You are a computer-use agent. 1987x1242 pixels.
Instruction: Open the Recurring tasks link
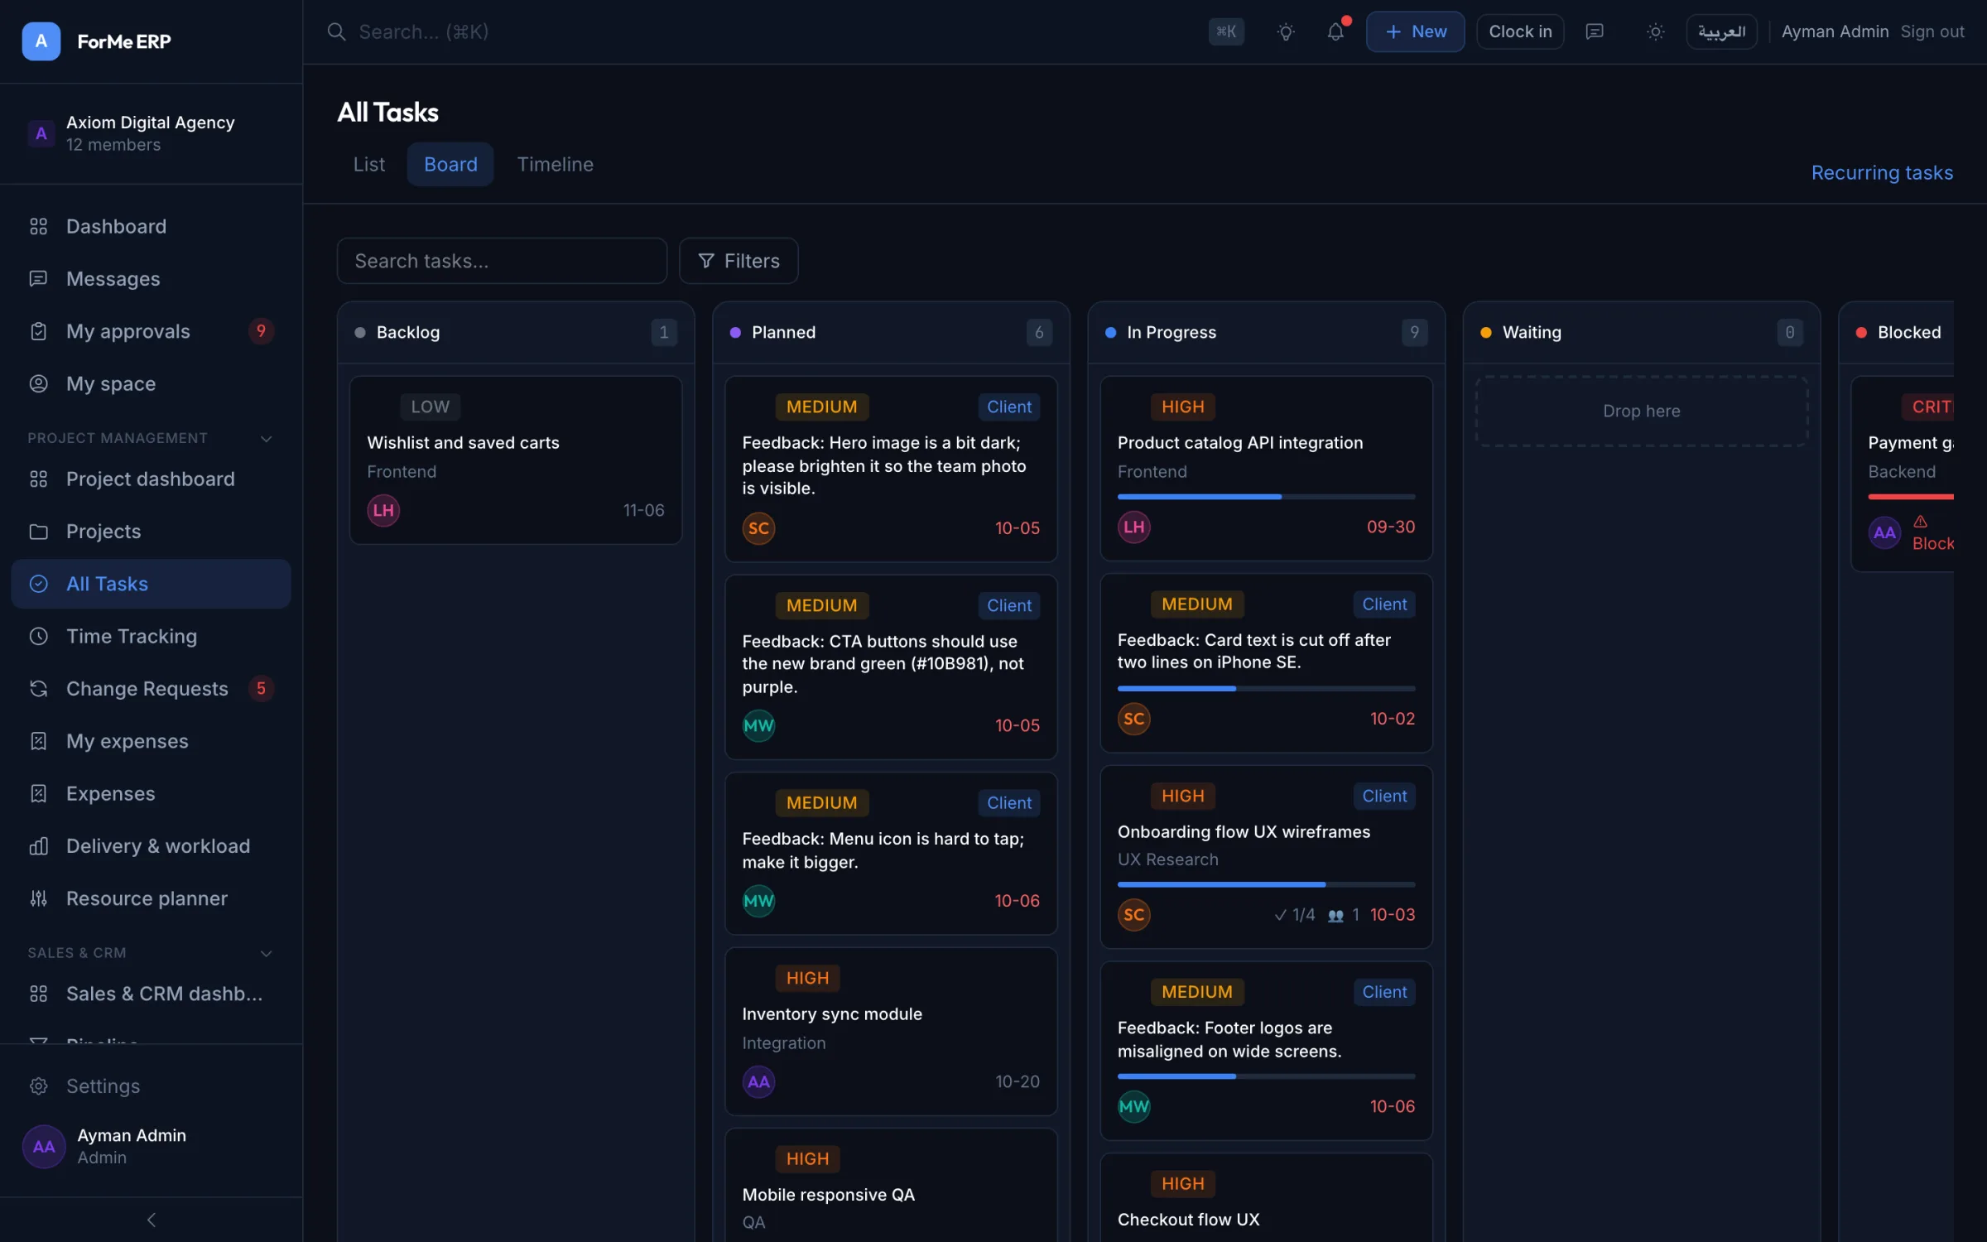coord(1882,172)
